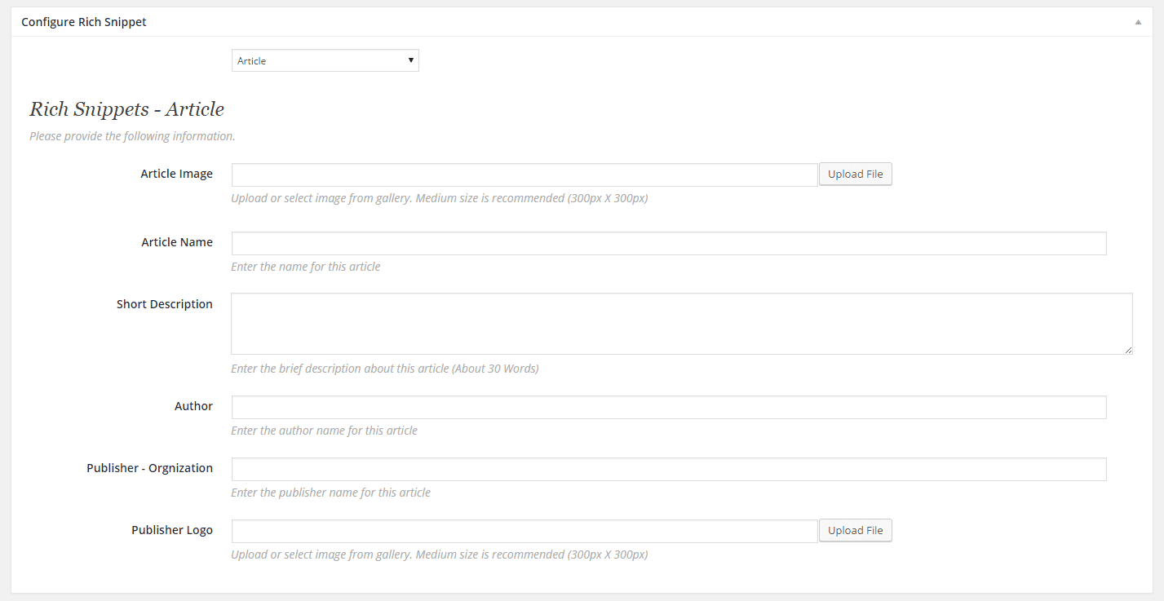Click 'Enter the publisher name for this article' hint
Screen dimensions: 1164x601
(x=330, y=493)
